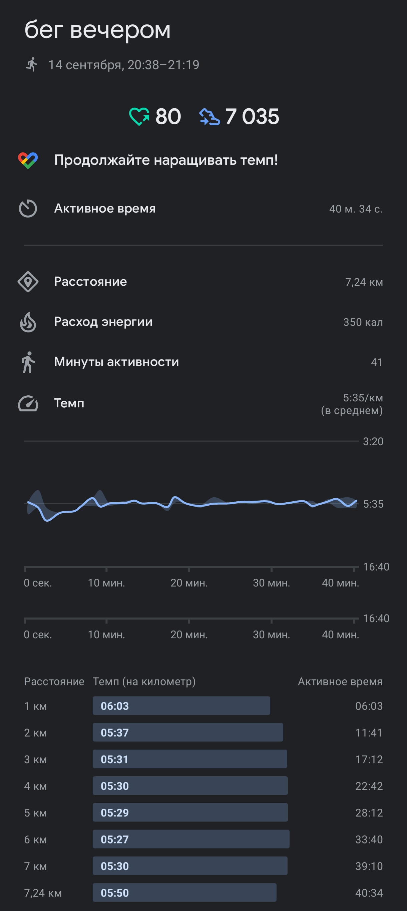Tap the 'Темп (на километр)' column header

point(144,681)
